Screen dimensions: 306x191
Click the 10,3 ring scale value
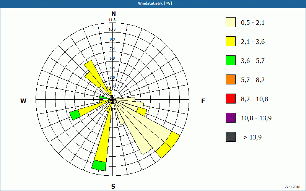(112, 29)
